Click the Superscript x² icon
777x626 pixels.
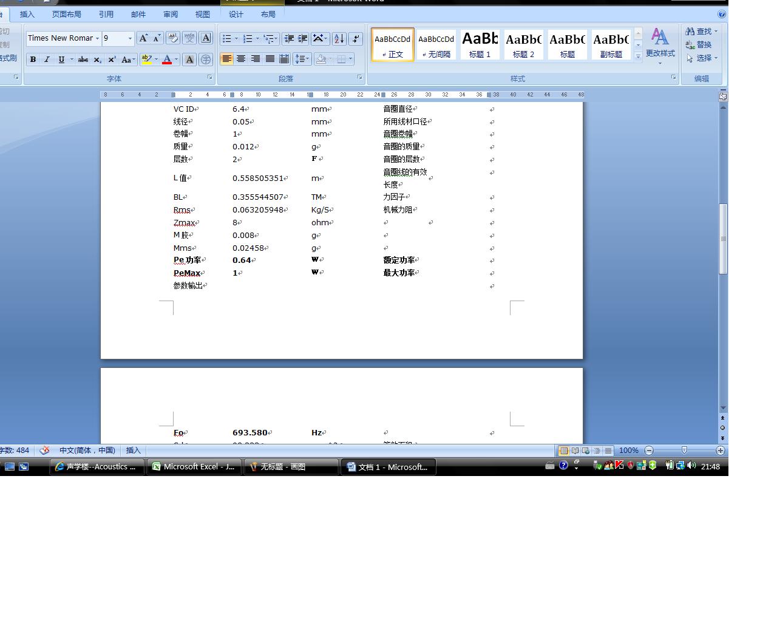(x=112, y=60)
